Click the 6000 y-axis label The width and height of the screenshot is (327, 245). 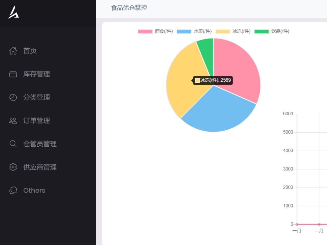point(288,114)
